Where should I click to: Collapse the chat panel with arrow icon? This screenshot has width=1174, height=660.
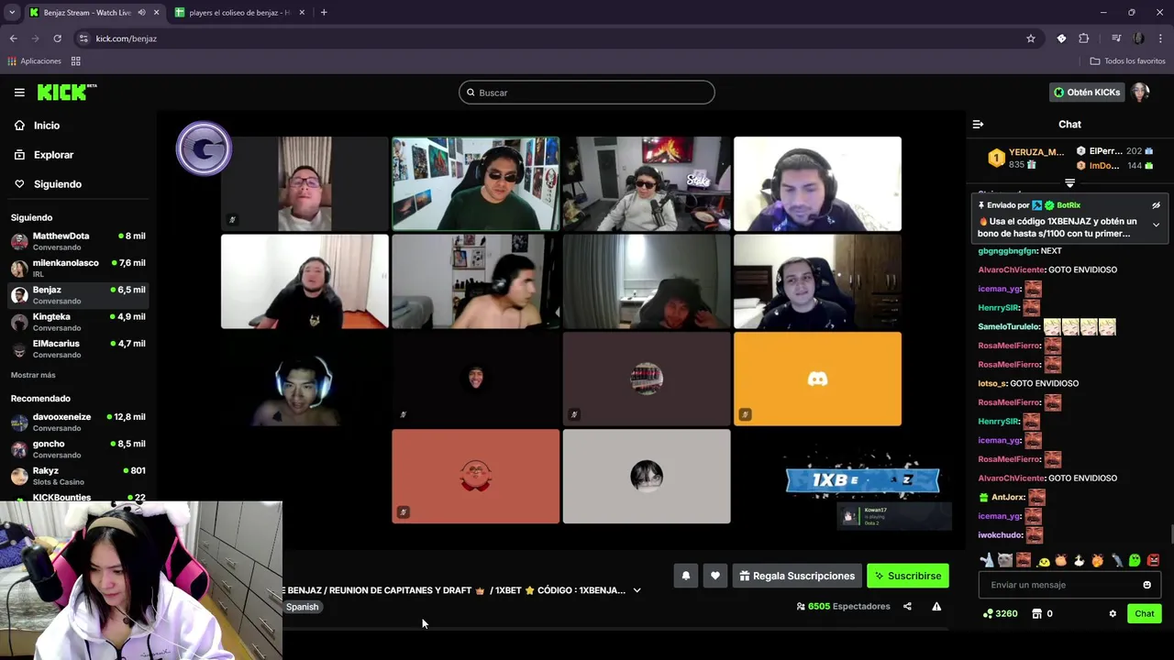click(x=978, y=124)
